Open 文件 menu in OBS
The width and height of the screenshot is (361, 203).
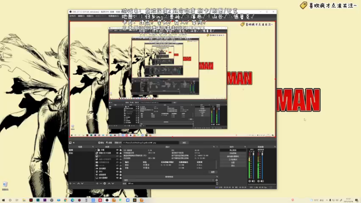tap(73, 16)
